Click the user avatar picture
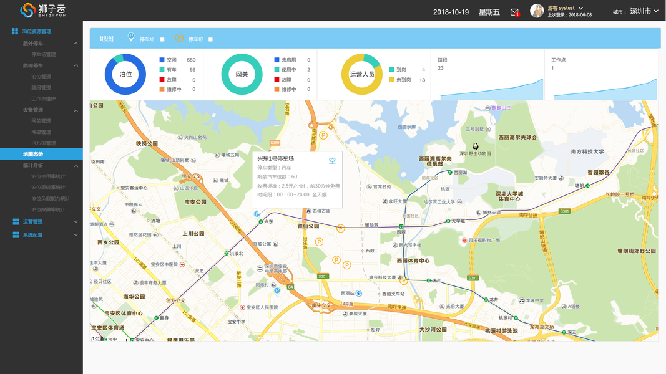The image size is (666, 374). click(537, 11)
